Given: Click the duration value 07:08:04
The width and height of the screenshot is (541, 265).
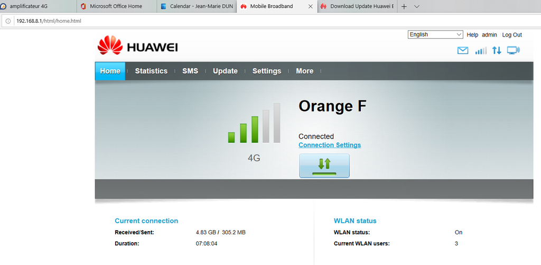Looking at the screenshot, I should coord(207,244).
